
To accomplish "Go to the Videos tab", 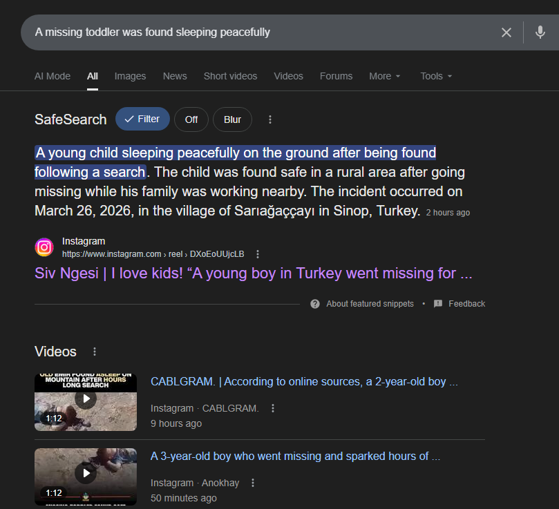I will [288, 76].
